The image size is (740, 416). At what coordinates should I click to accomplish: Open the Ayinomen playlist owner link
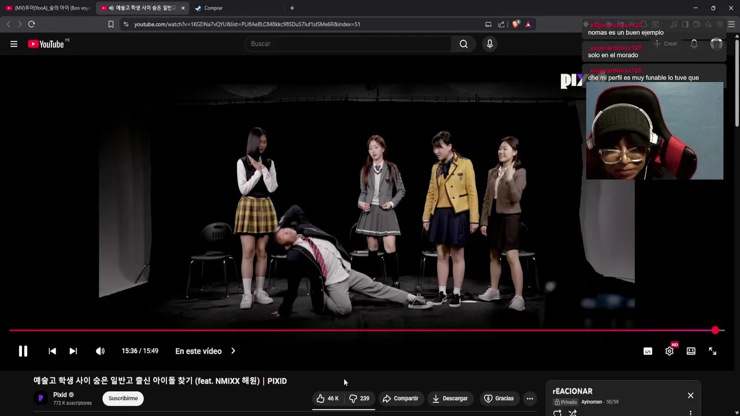tap(591, 402)
